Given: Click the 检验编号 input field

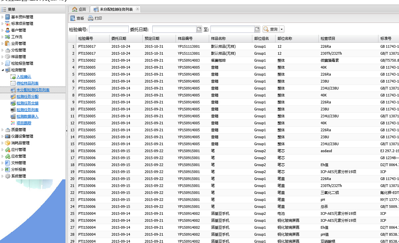Looking at the screenshot, I should pos(109,30).
